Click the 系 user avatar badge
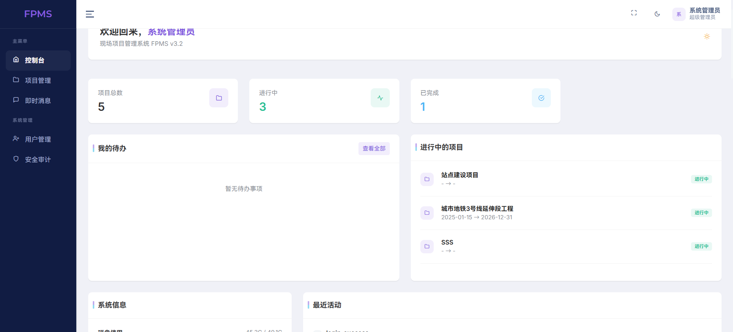The width and height of the screenshot is (733, 332). 679,15
